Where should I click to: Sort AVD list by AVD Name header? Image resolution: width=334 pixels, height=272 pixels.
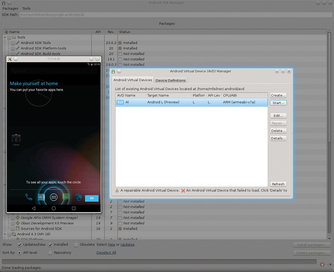click(131, 95)
